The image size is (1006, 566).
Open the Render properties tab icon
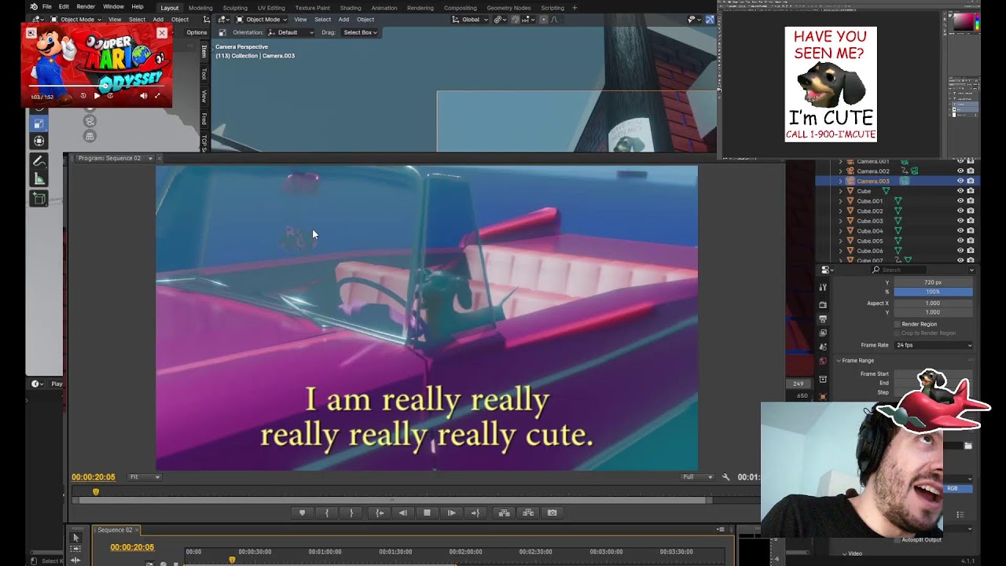[823, 304]
